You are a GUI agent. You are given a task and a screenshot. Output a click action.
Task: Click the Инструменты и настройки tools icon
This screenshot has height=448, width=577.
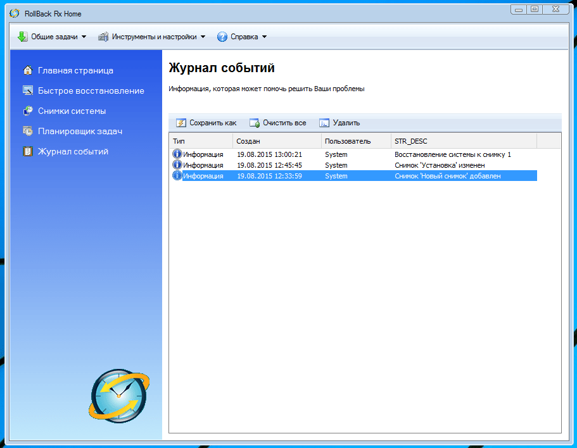tap(103, 37)
